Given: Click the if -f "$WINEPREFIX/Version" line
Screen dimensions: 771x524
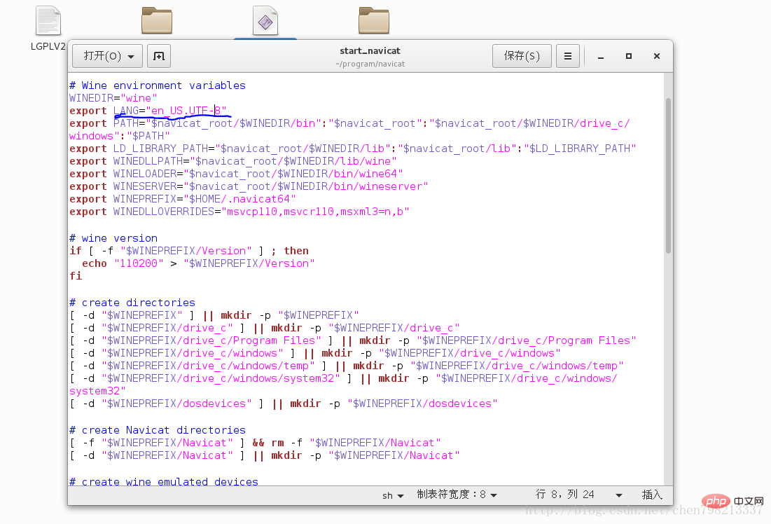Looking at the screenshot, I should click(189, 251).
